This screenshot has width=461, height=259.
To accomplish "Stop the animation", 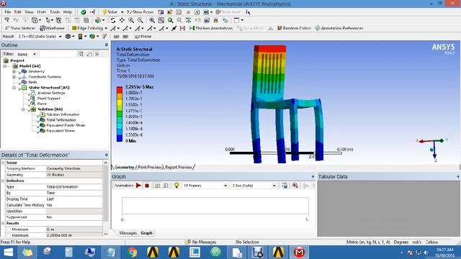I will click(147, 186).
